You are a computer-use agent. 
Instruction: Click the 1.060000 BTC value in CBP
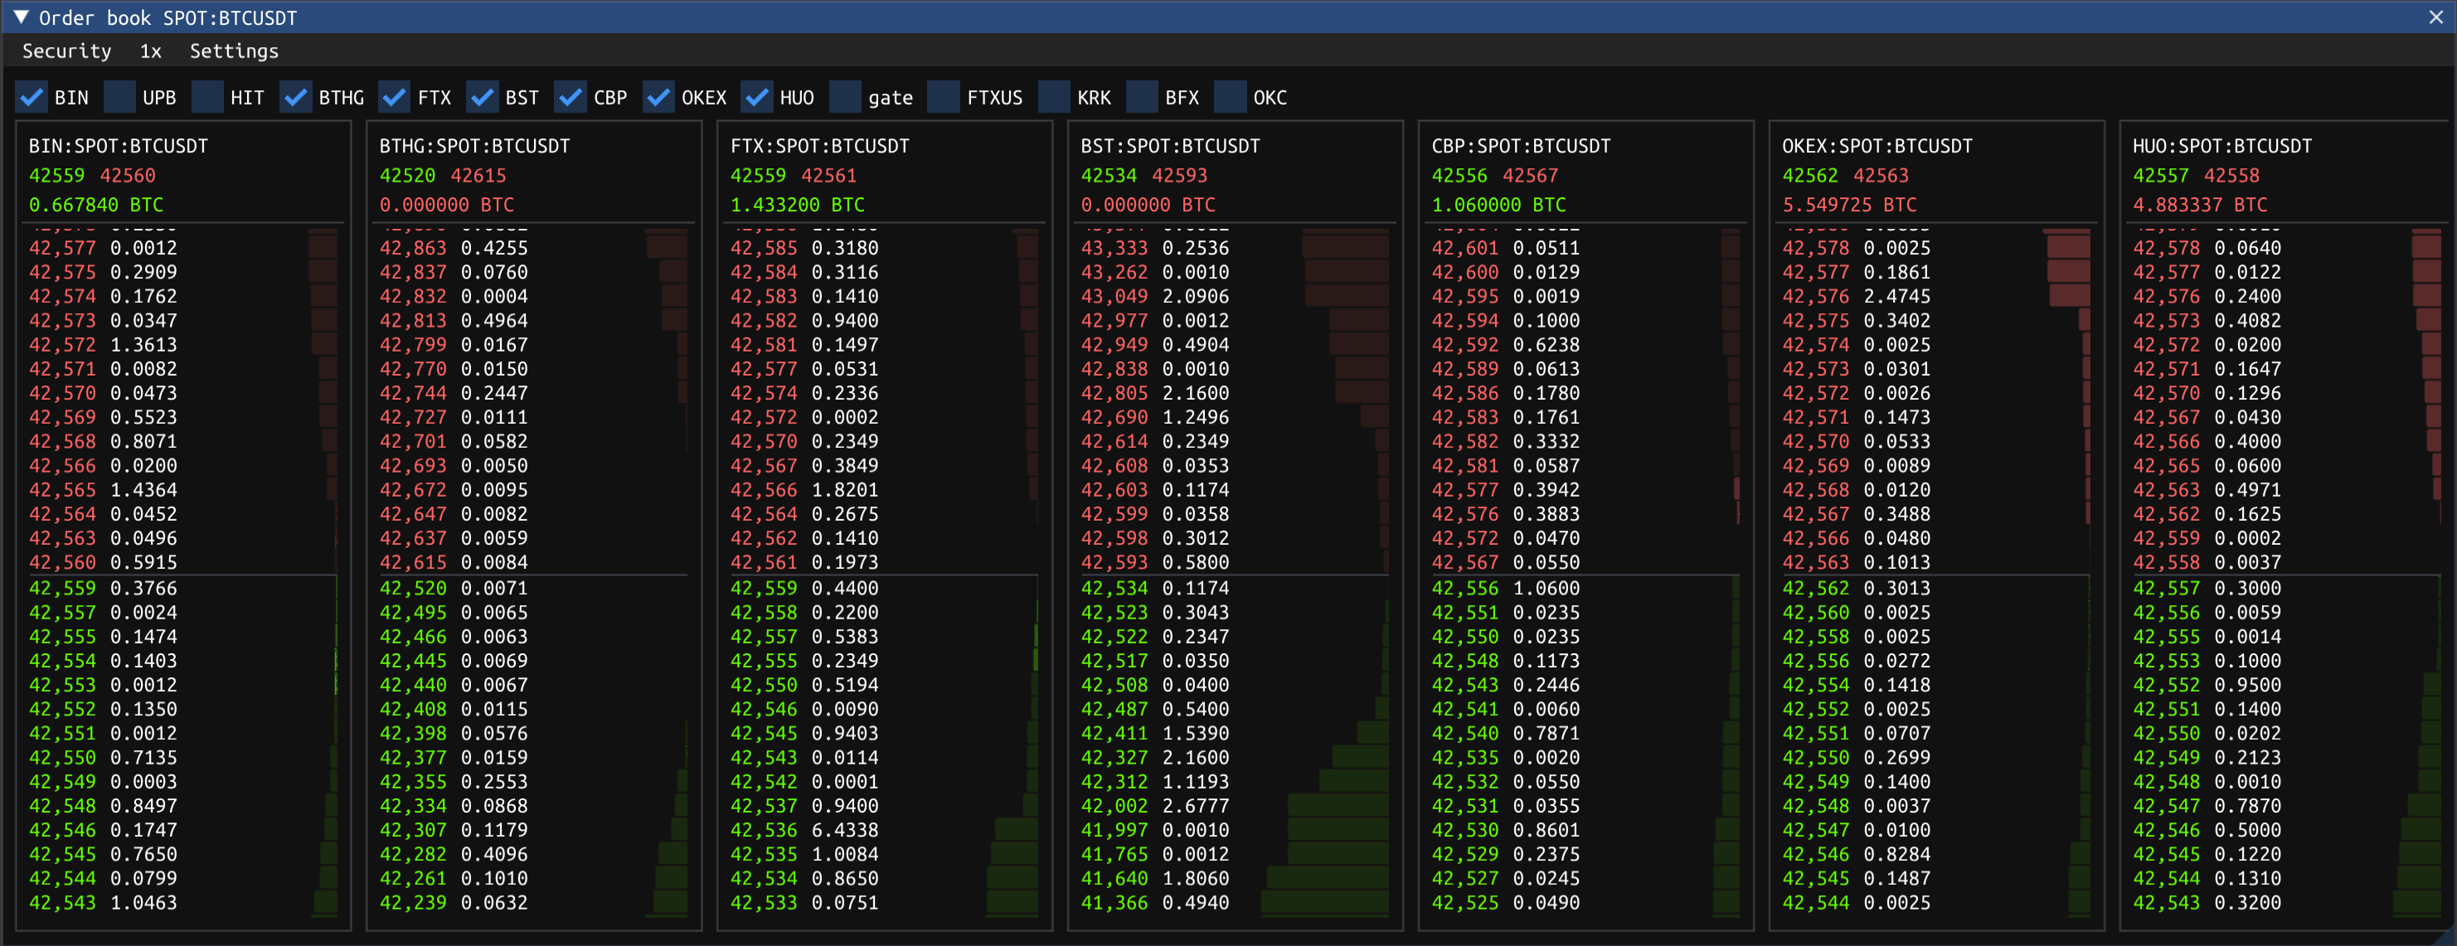click(x=1499, y=205)
